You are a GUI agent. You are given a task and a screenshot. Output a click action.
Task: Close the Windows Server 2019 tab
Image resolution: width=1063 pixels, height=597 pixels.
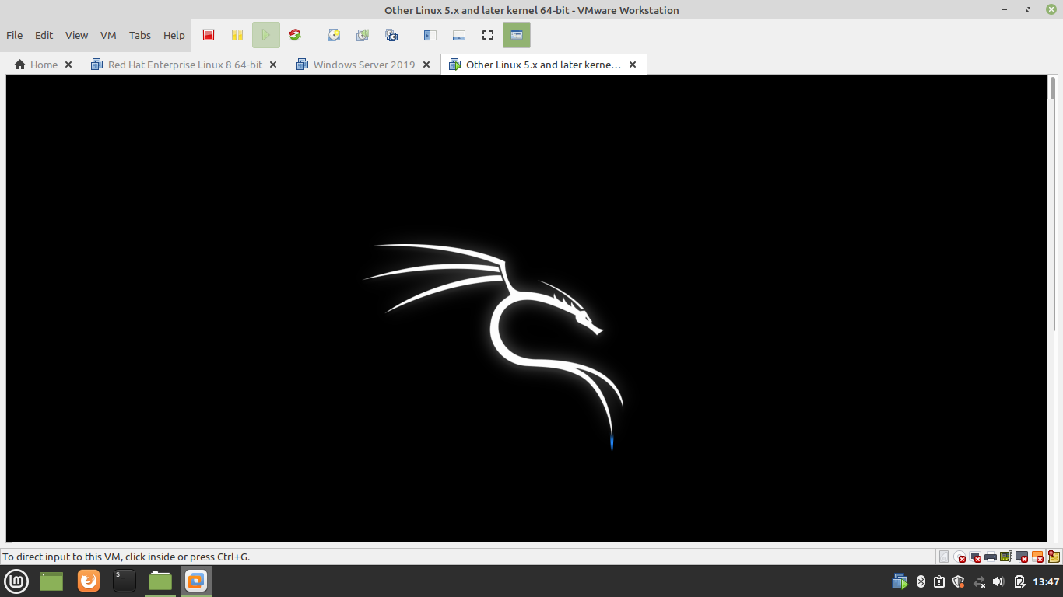[426, 65]
